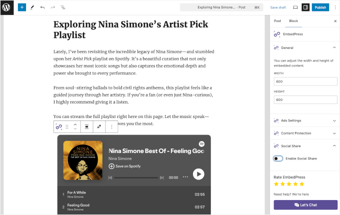Select the Block tab
Screen dimensions: 340x215
293,21
